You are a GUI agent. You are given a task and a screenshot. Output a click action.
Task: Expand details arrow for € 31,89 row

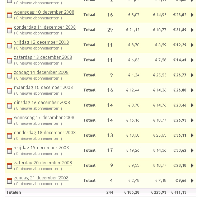192,30
